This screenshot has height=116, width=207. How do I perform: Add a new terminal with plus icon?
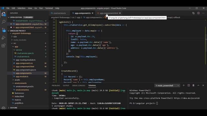tap(184, 85)
